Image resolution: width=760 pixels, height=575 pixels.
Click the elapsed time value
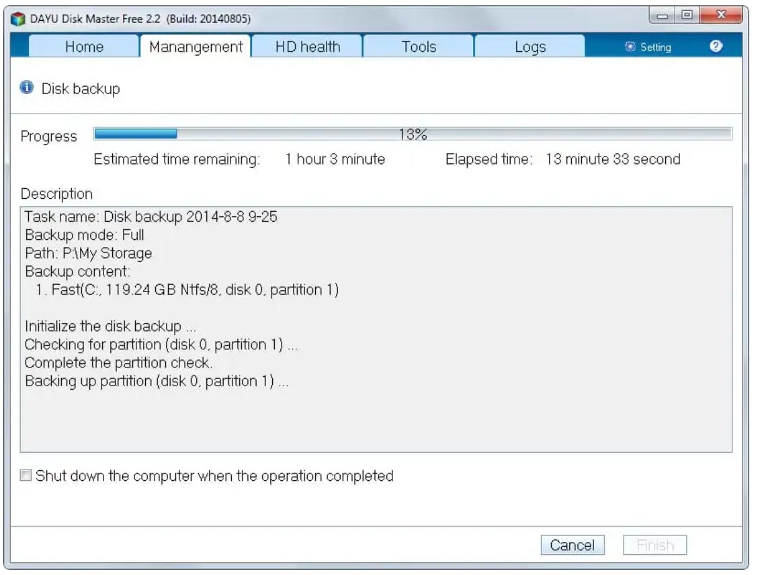click(x=612, y=159)
